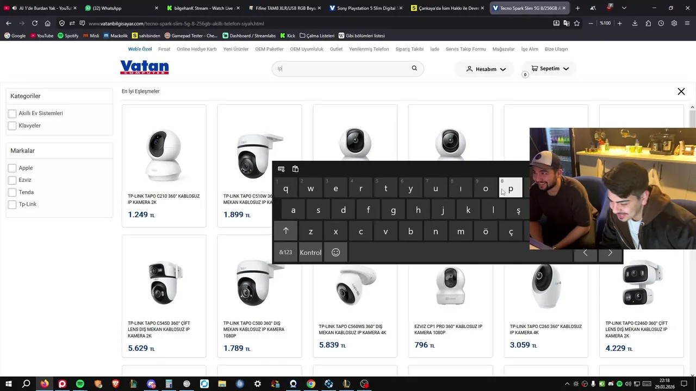The height and width of the screenshot is (391, 696).
Task: Open Spotify from the Windows taskbar
Action: tap(80, 384)
